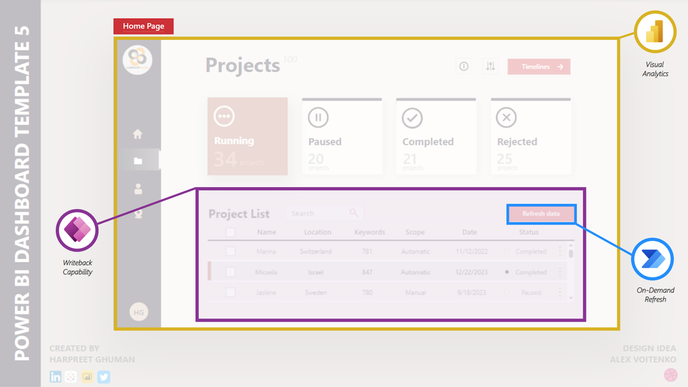
Task: Click the Power Automate On-Demand Refresh icon
Action: (652, 259)
